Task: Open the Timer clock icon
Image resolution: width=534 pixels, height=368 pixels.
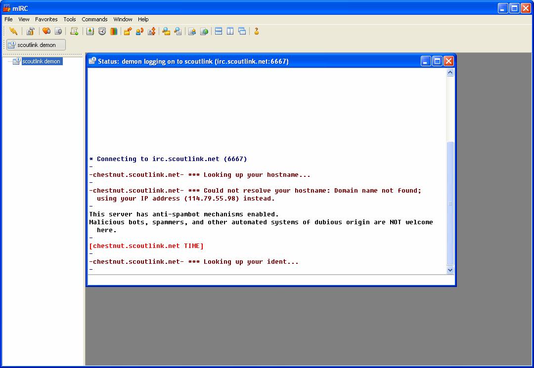Action: pos(102,31)
